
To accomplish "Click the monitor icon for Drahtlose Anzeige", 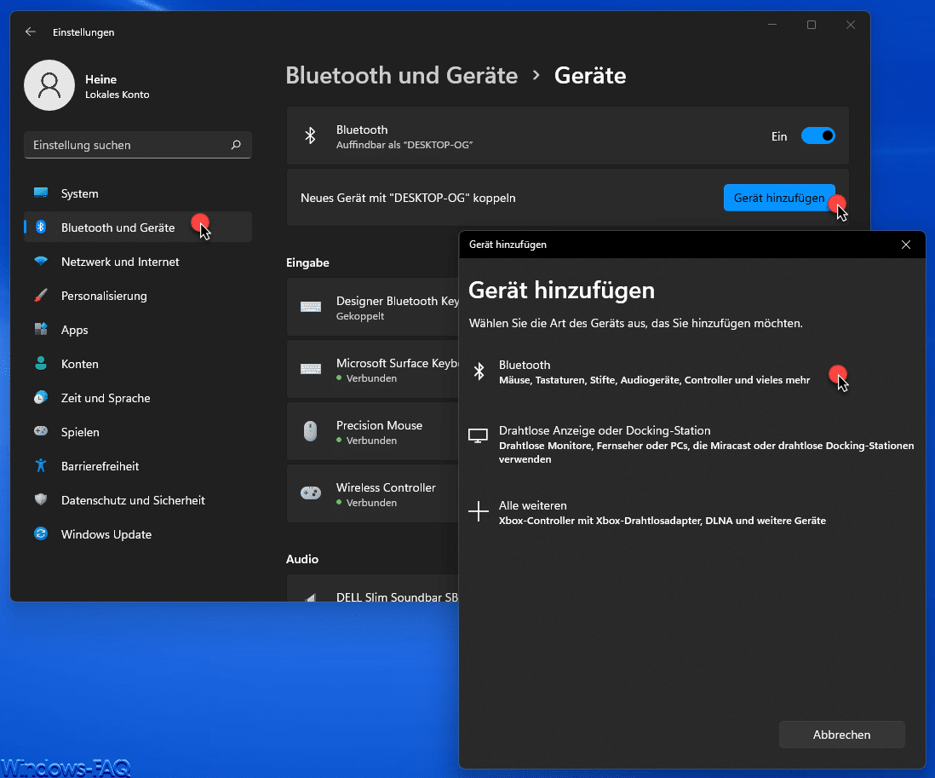I will point(479,436).
